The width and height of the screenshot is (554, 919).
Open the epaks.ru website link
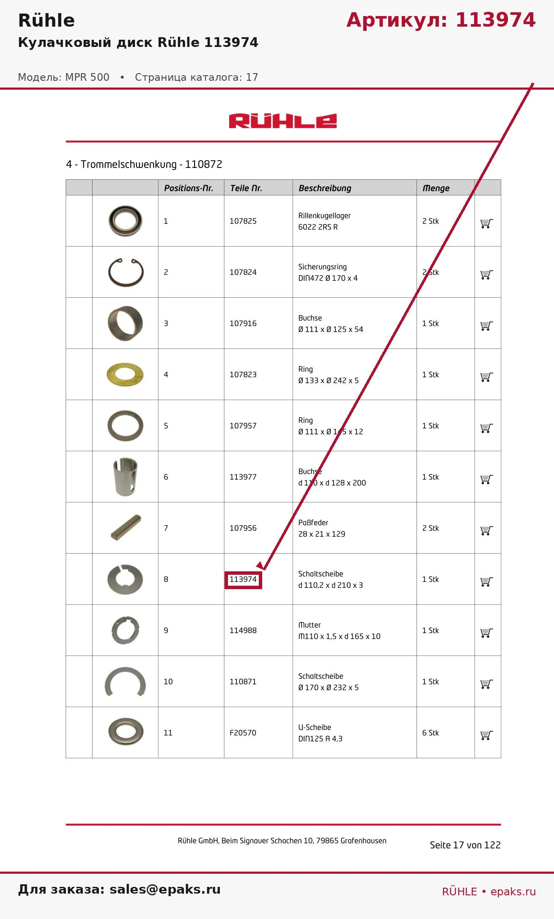[x=513, y=892]
